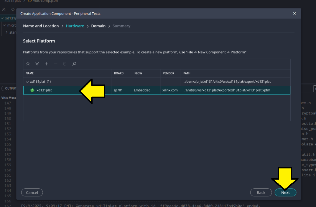Viewport: 316px width, 207px height.
Task: Click the green xd131plat platform icon
Action: click(32, 90)
